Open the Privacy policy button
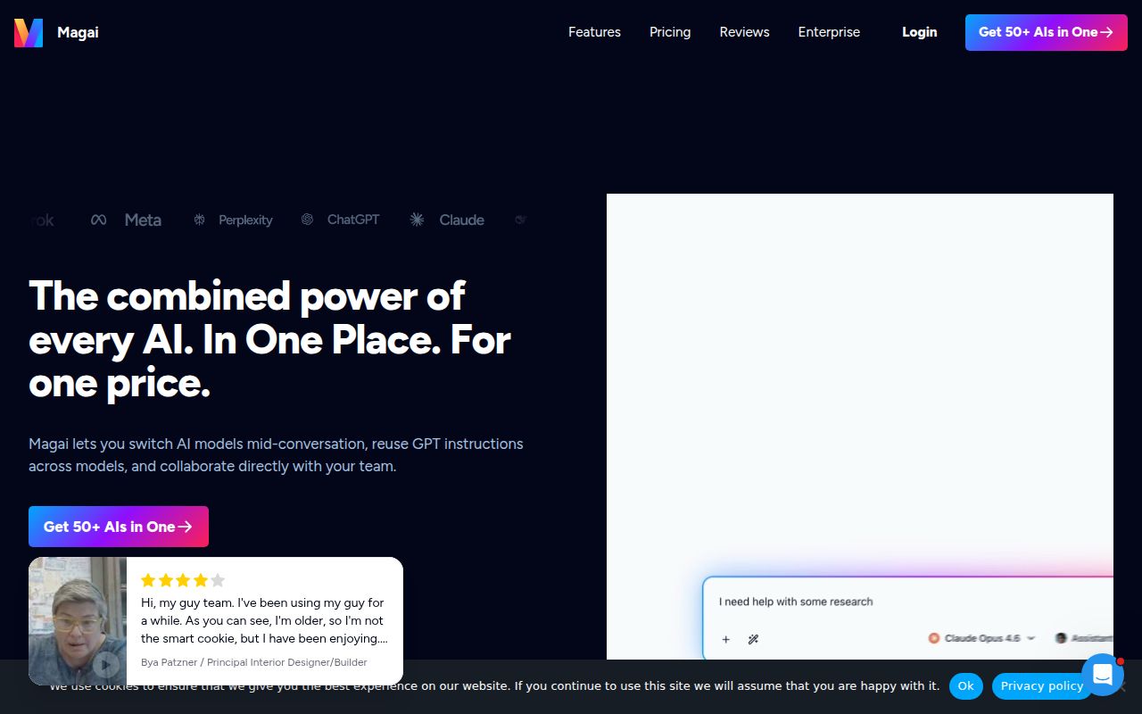1142x714 pixels. click(x=1042, y=685)
